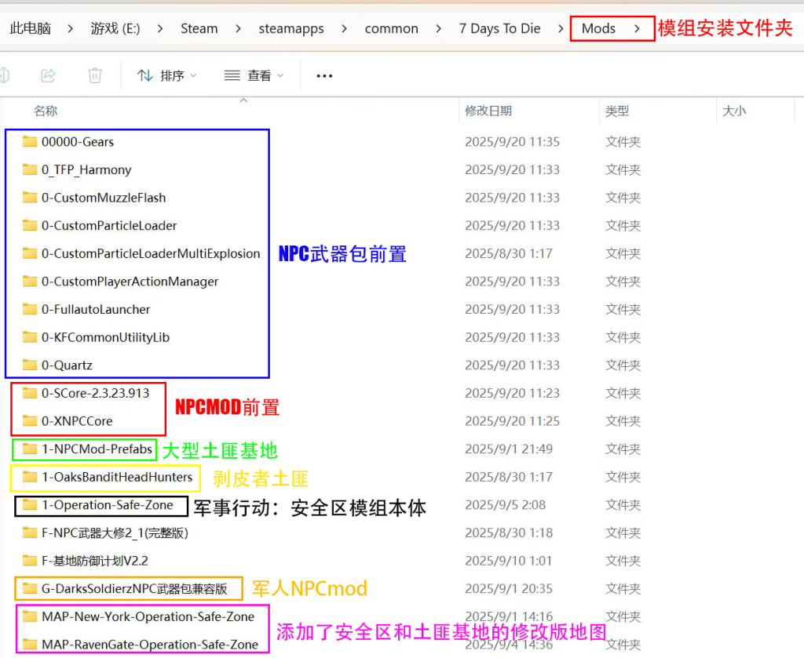This screenshot has width=804, height=658.
Task: Click the 1-NPCMod-Prefabs folder icon
Action: coord(30,449)
